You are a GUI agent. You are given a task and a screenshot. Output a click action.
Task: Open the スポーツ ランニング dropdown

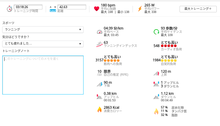click(43, 30)
